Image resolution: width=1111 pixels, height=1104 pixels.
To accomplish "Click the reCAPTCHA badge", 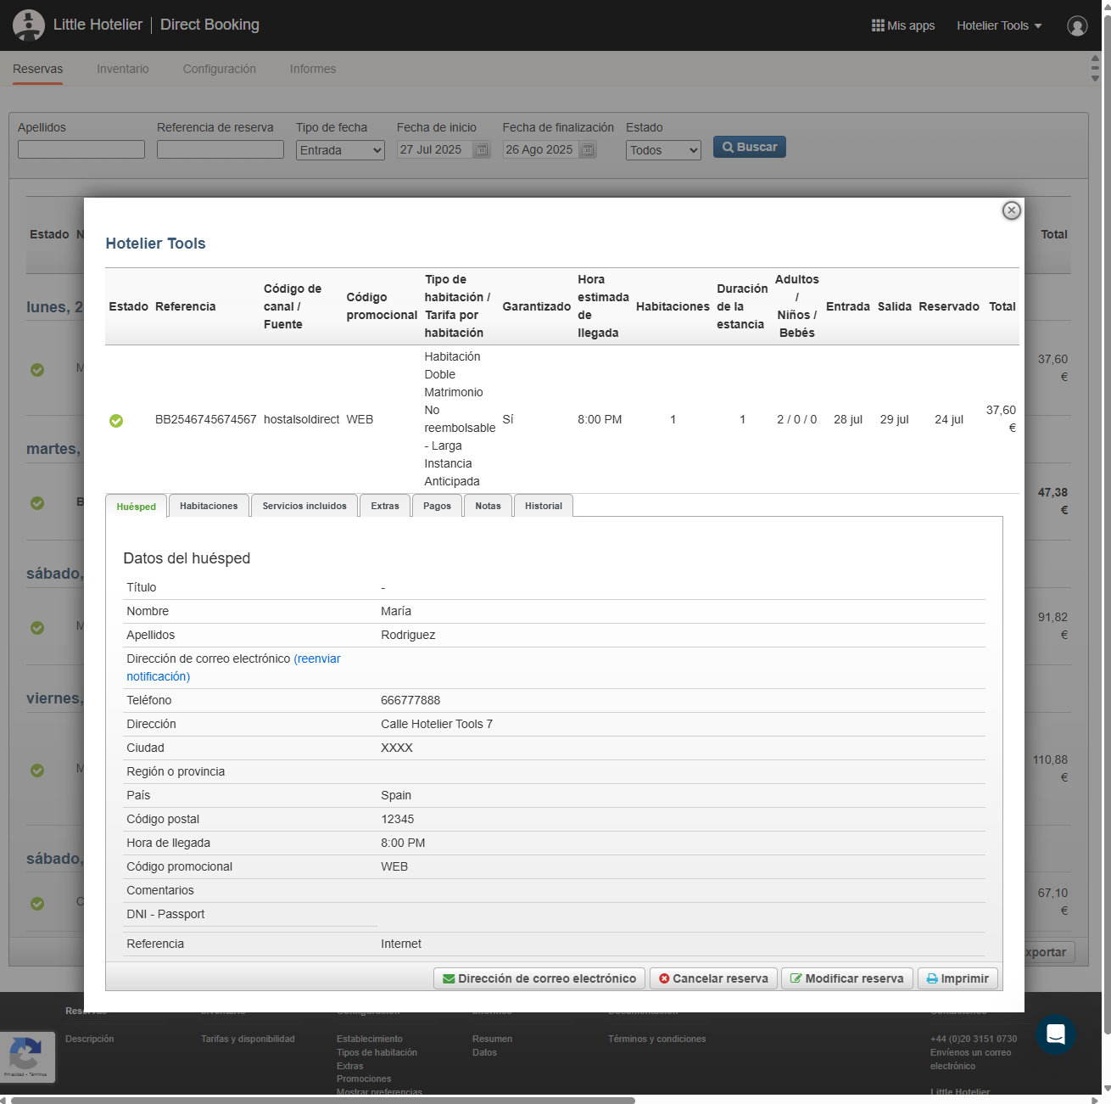I will click(27, 1056).
